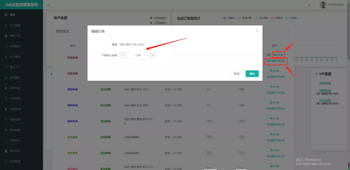Click the 重包入户 list icon
The image size is (350, 170).
[x=6, y=67]
